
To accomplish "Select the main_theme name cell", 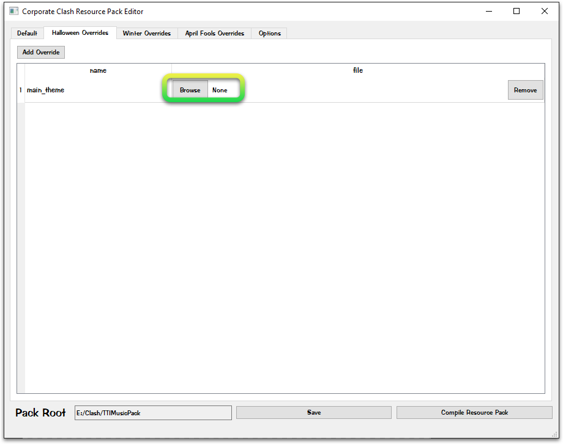I will (x=98, y=90).
